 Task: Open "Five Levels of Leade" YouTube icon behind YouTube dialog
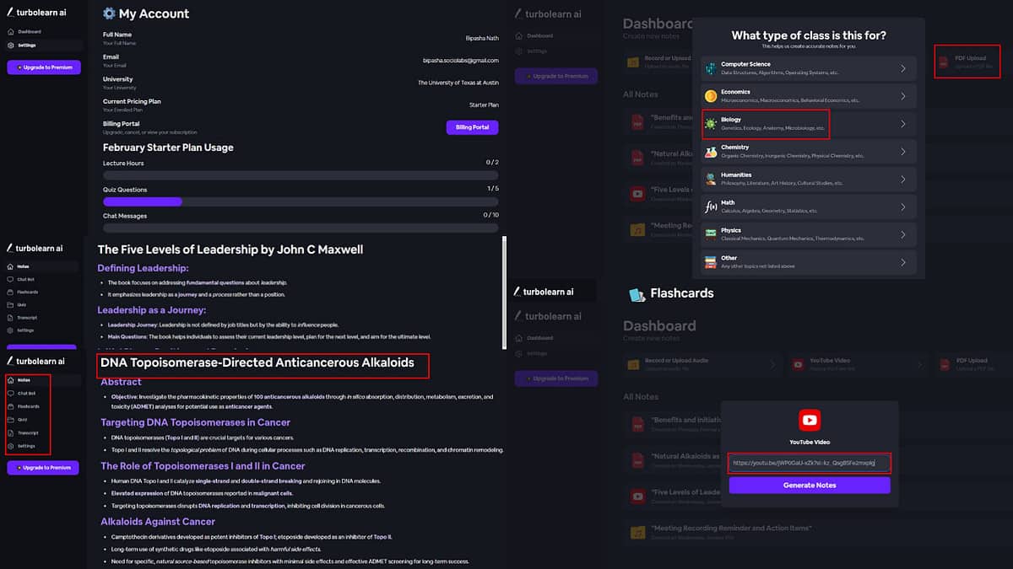click(x=638, y=496)
